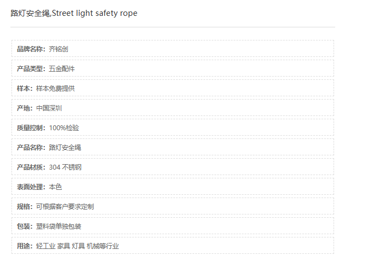374x267 pixels.
Task: Click the brand name value 齐铭创
Action: (x=59, y=49)
